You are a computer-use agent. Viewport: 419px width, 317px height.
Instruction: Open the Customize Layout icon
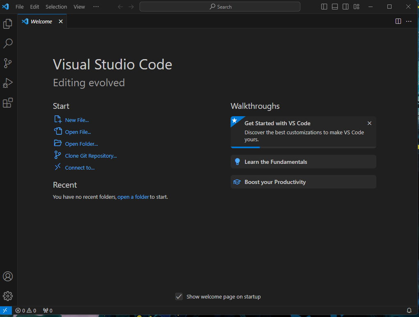(357, 7)
